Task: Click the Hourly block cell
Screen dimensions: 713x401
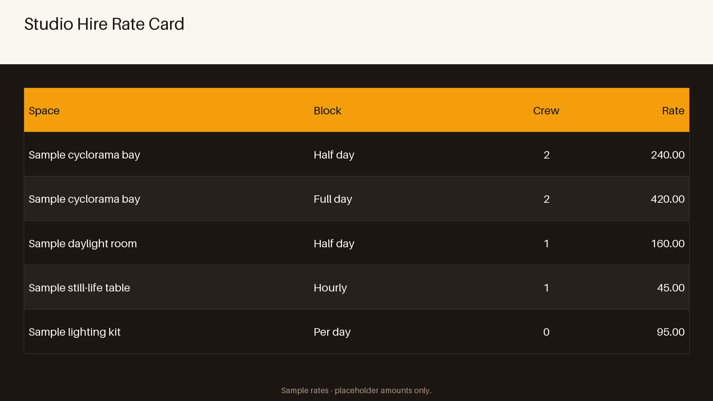Action: click(x=330, y=288)
